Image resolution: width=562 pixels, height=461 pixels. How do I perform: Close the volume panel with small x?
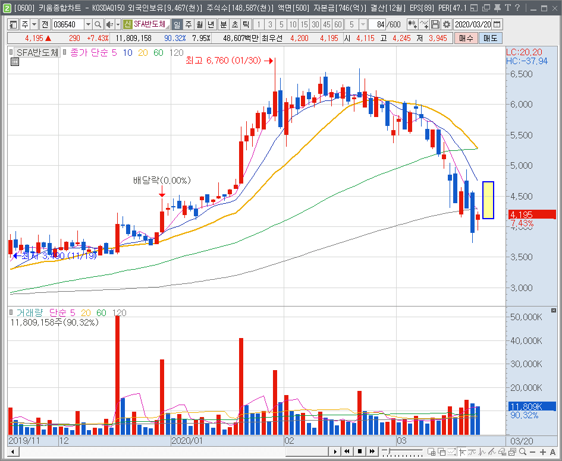554,310
